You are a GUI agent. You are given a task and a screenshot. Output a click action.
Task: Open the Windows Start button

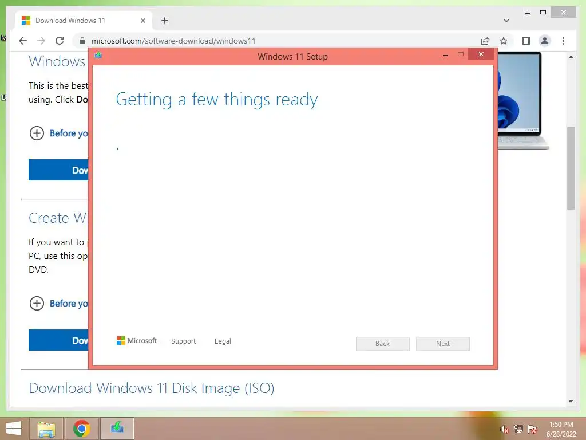pos(14,429)
